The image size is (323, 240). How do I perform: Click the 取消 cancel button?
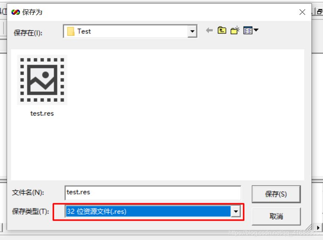coord(276,216)
